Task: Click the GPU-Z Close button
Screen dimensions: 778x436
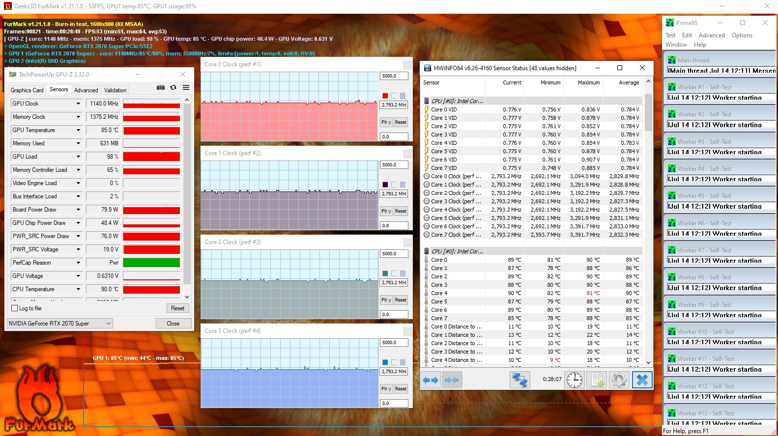Action: point(173,324)
